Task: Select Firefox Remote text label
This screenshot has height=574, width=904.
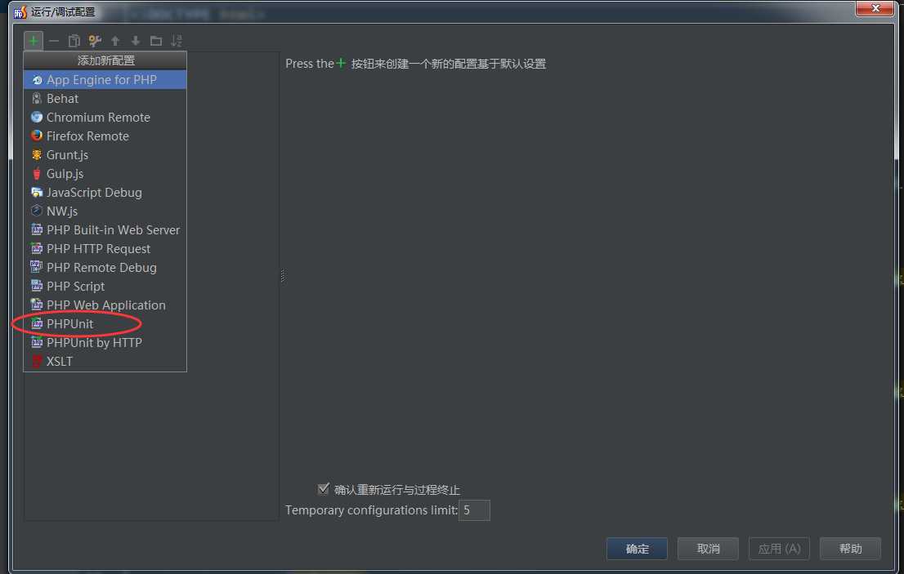Action: (87, 136)
